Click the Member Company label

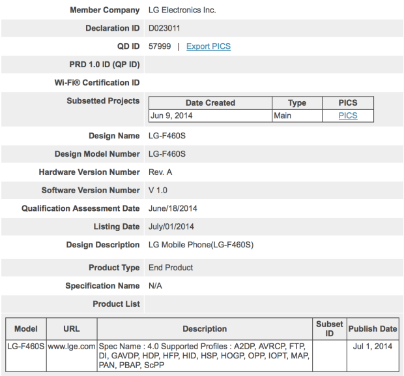pyautogui.click(x=105, y=10)
